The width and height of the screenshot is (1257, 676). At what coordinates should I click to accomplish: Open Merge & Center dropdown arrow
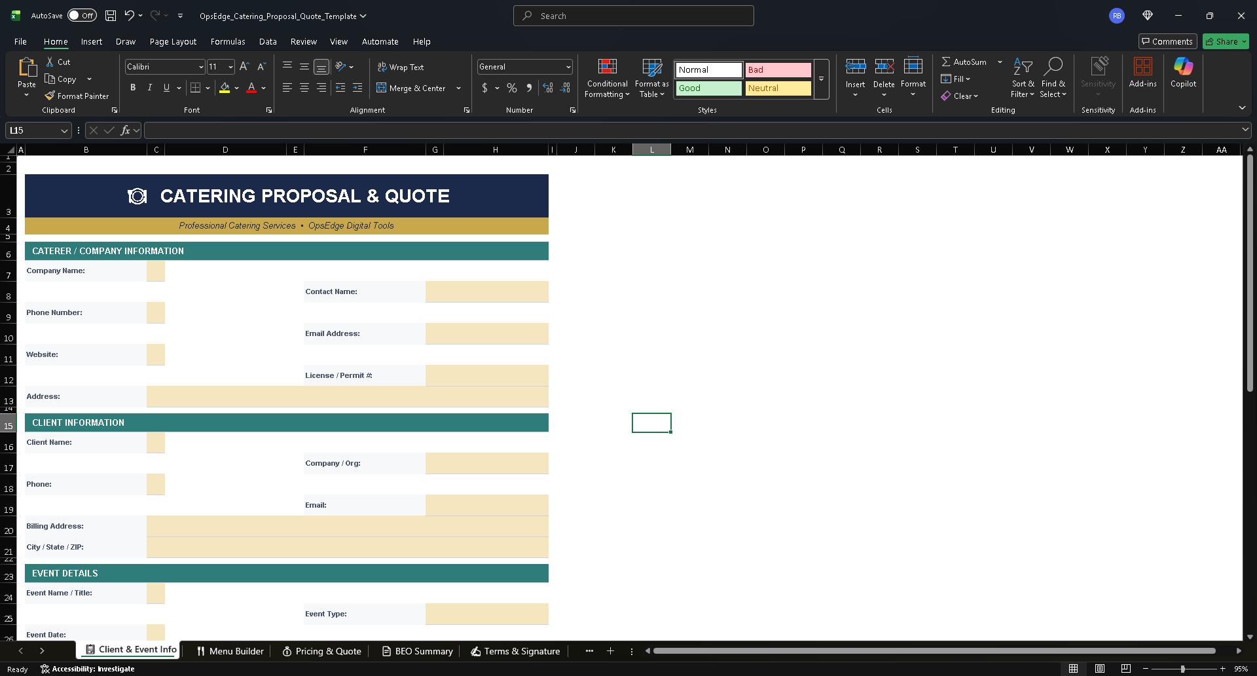(x=458, y=88)
